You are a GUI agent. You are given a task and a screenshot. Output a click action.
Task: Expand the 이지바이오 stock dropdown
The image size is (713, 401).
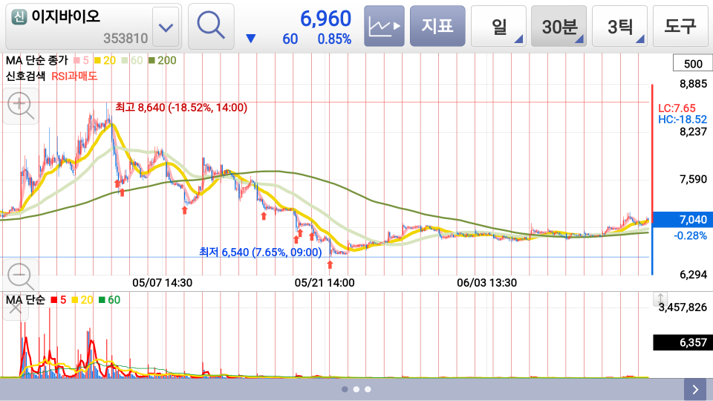pos(166,27)
